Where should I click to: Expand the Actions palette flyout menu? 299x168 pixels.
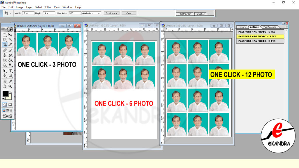286,27
